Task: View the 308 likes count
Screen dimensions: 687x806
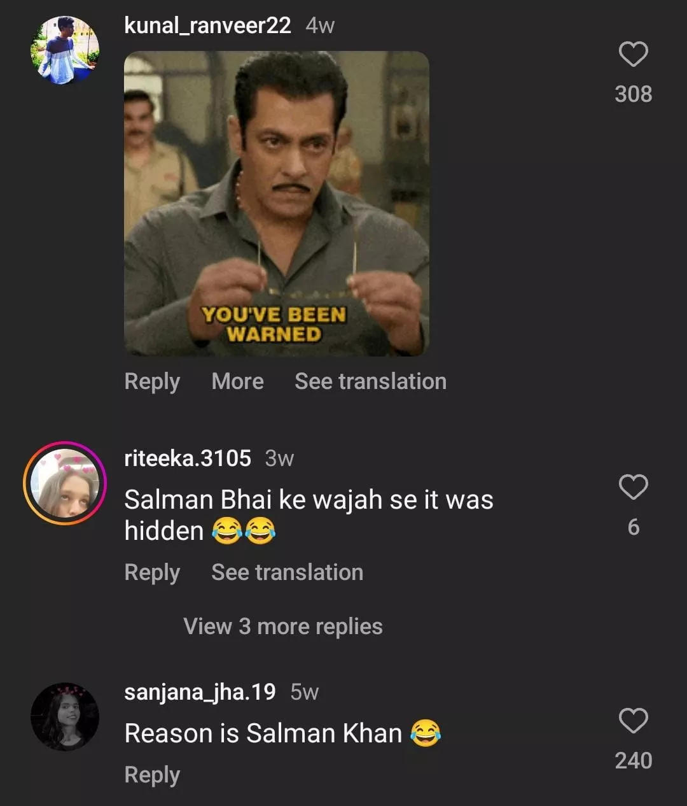Action: coord(633,94)
